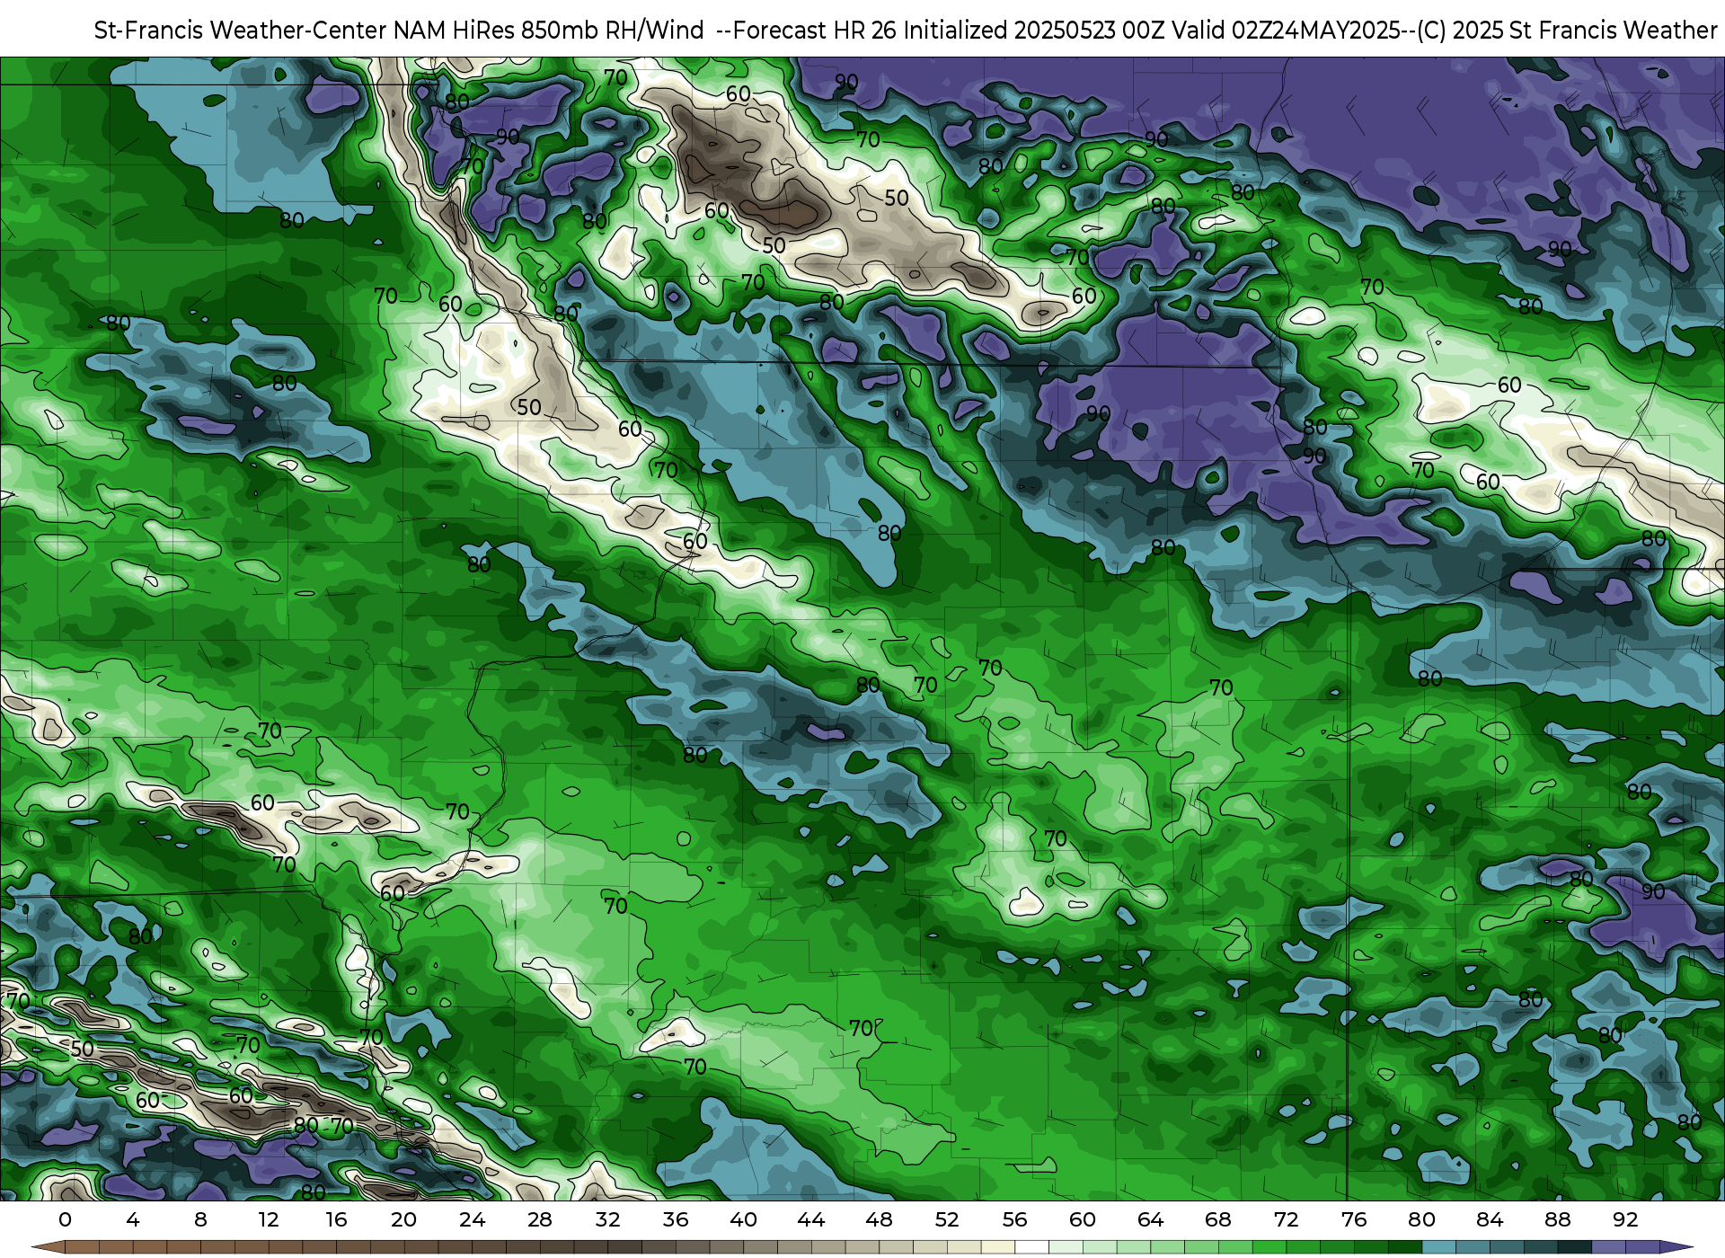Click the colorbar scale label "92"
The height and width of the screenshot is (1258, 1725).
coord(1625,1219)
